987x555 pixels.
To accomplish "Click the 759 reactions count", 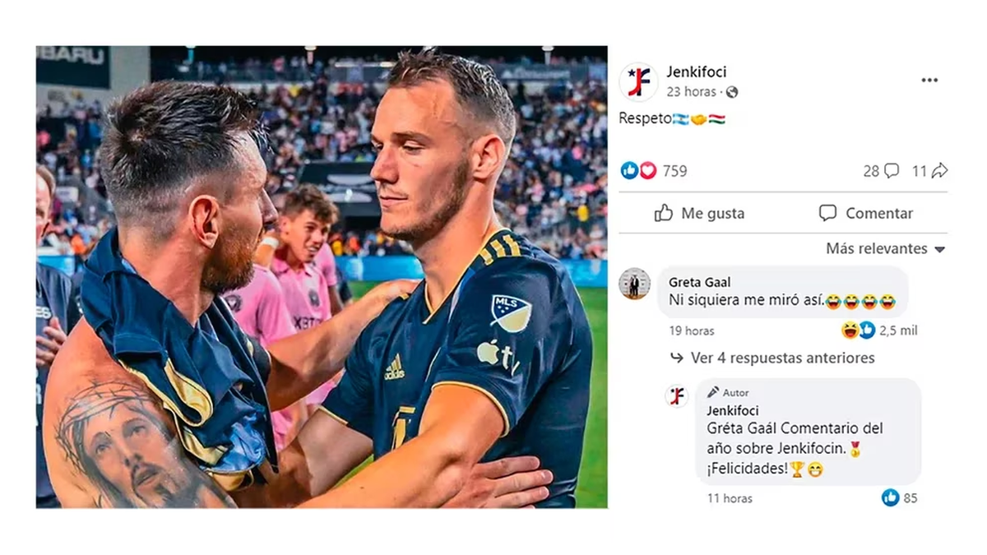I will [x=674, y=171].
